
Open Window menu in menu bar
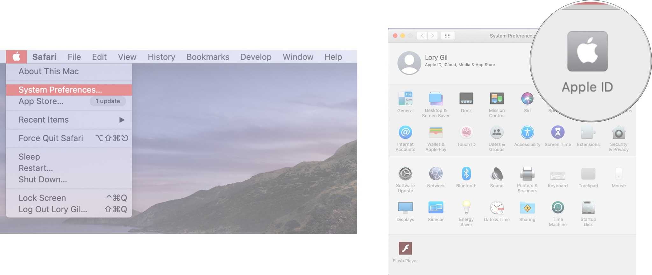[x=298, y=57]
